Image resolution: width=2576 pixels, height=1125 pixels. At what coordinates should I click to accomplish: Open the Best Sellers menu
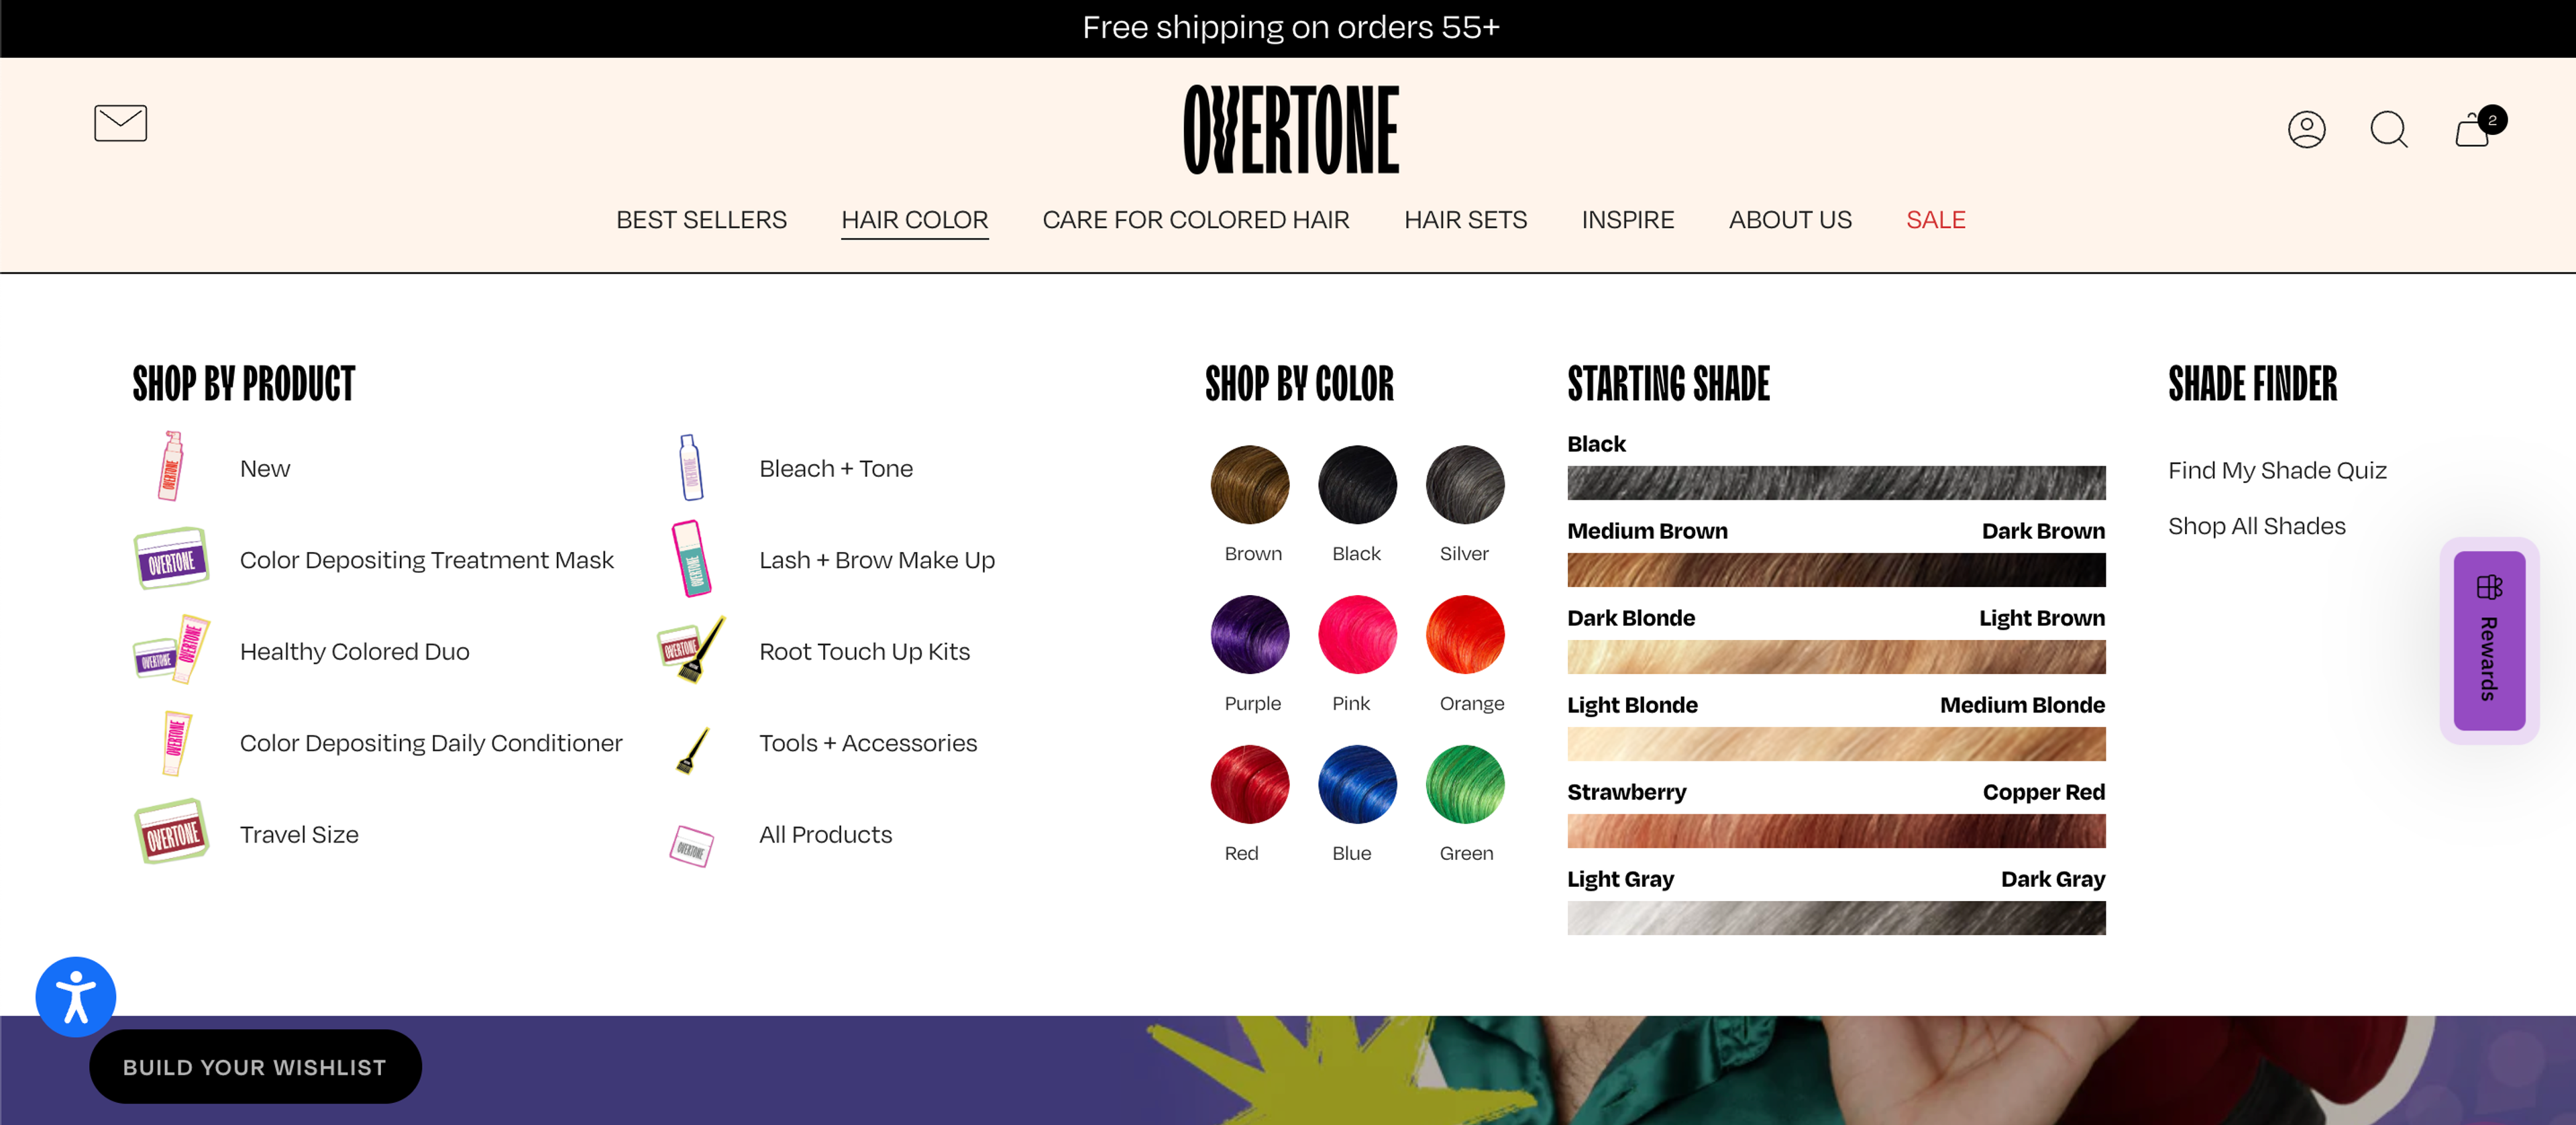[x=701, y=219]
